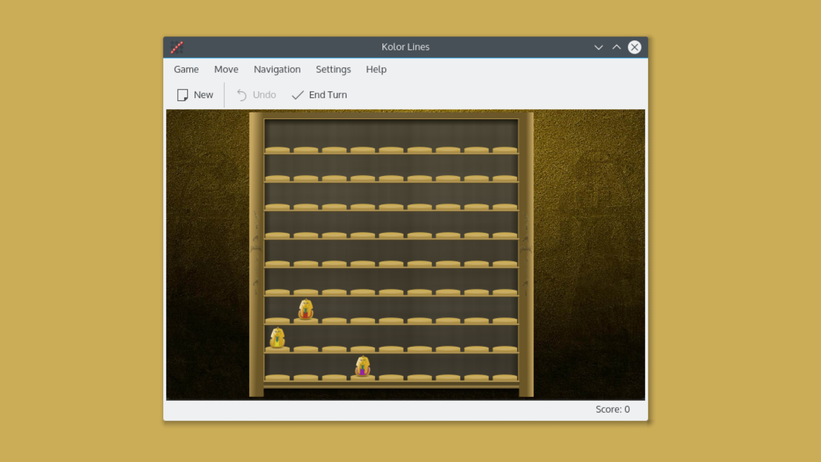The width and height of the screenshot is (821, 462).
Task: Click the Score: 0 status text
Action: [613, 409]
